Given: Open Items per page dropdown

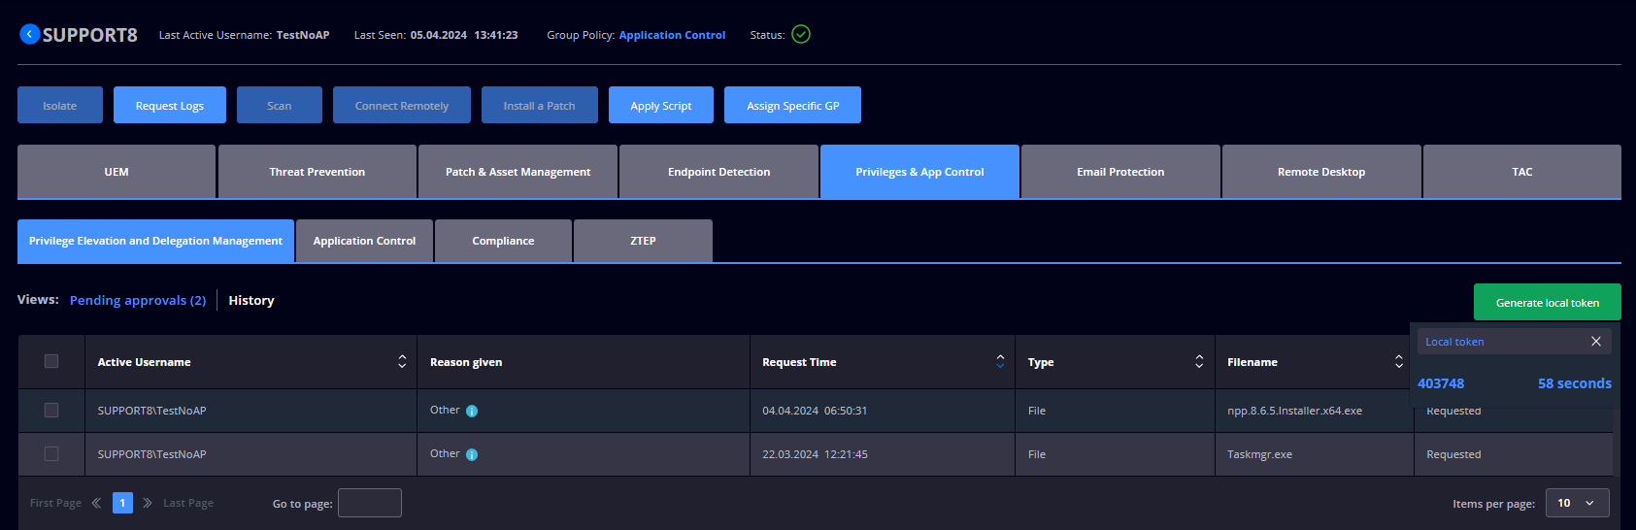Looking at the screenshot, I should point(1577,503).
